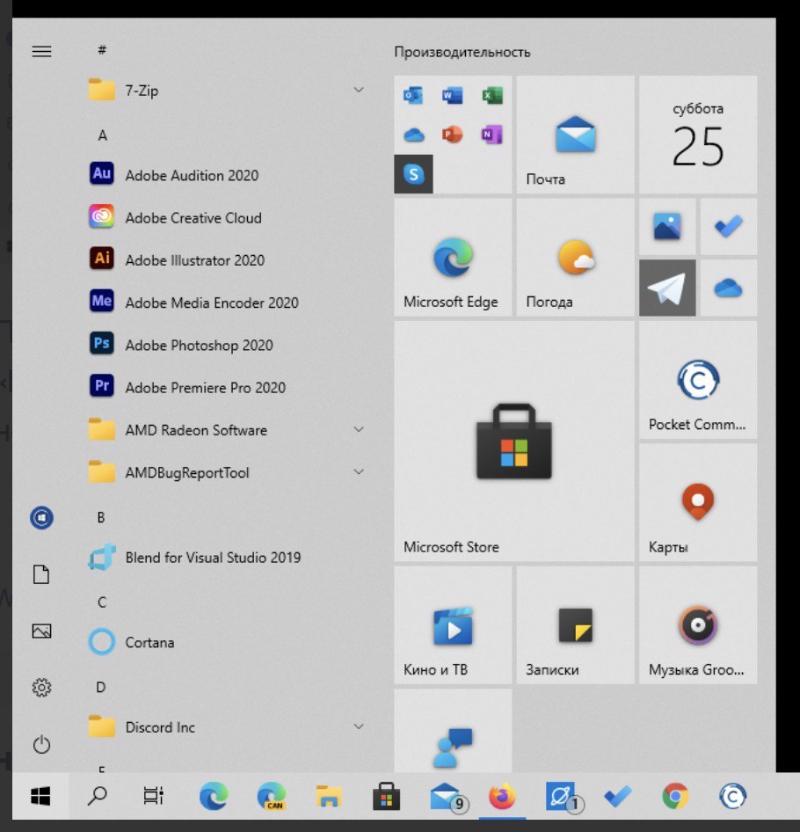Click the Производительность group title
The height and width of the screenshot is (832, 800).
[462, 52]
